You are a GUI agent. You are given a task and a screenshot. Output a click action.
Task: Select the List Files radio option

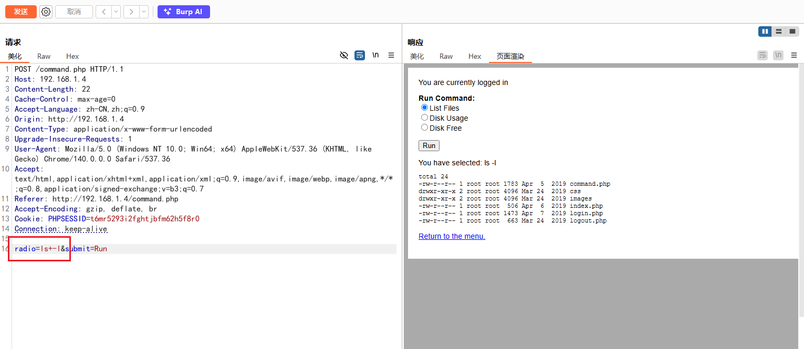pyautogui.click(x=424, y=108)
